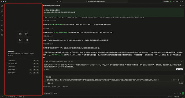The height and width of the screenshot is (98, 185).
Task: Collapse the 等待发送 1 section
Action: pyautogui.click(x=48, y=77)
